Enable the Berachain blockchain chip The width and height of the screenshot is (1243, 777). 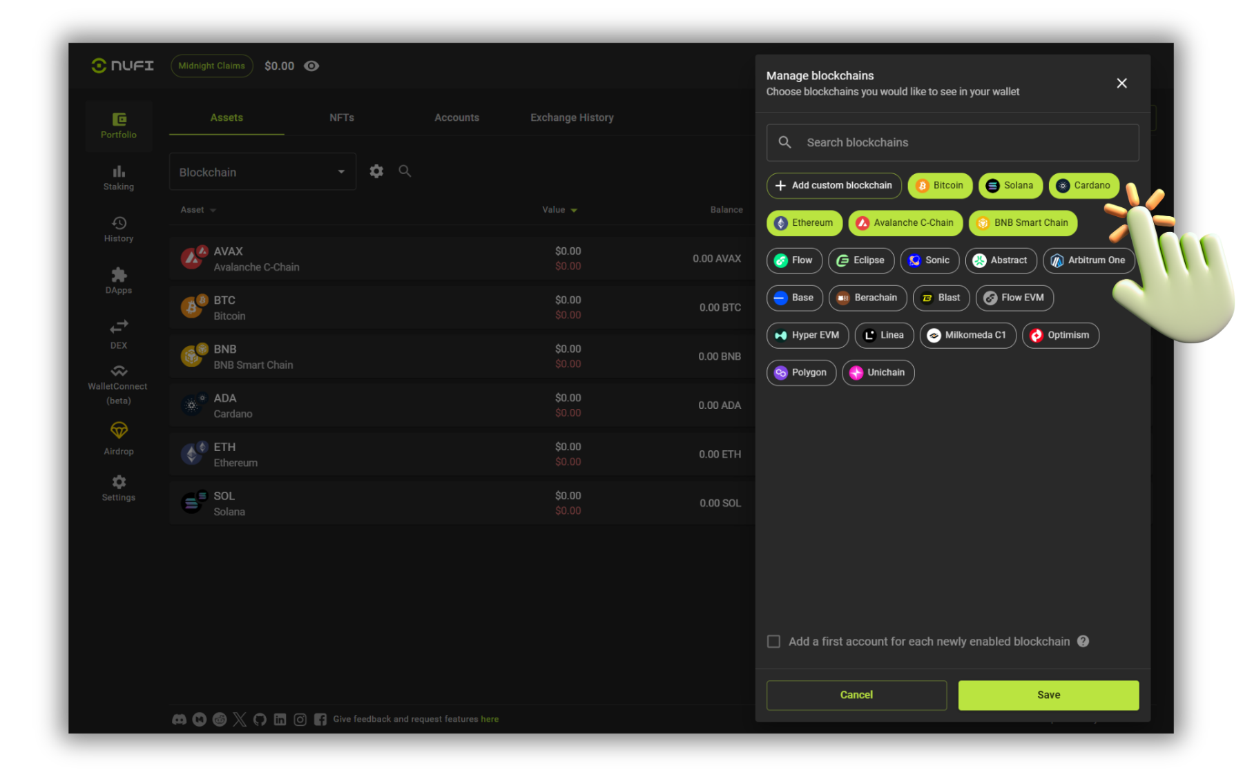click(867, 298)
